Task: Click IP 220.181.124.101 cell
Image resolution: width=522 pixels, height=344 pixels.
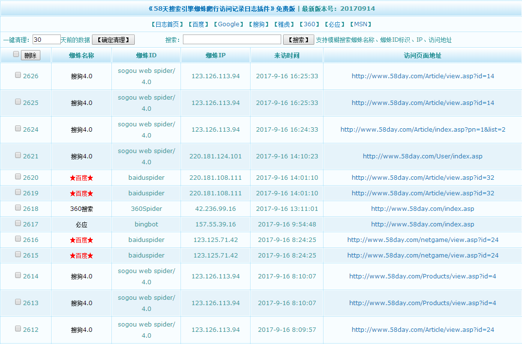Action: (216, 156)
